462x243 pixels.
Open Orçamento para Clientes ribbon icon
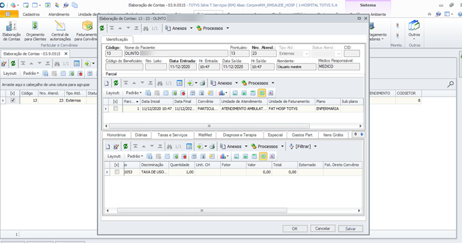pyautogui.click(x=35, y=31)
